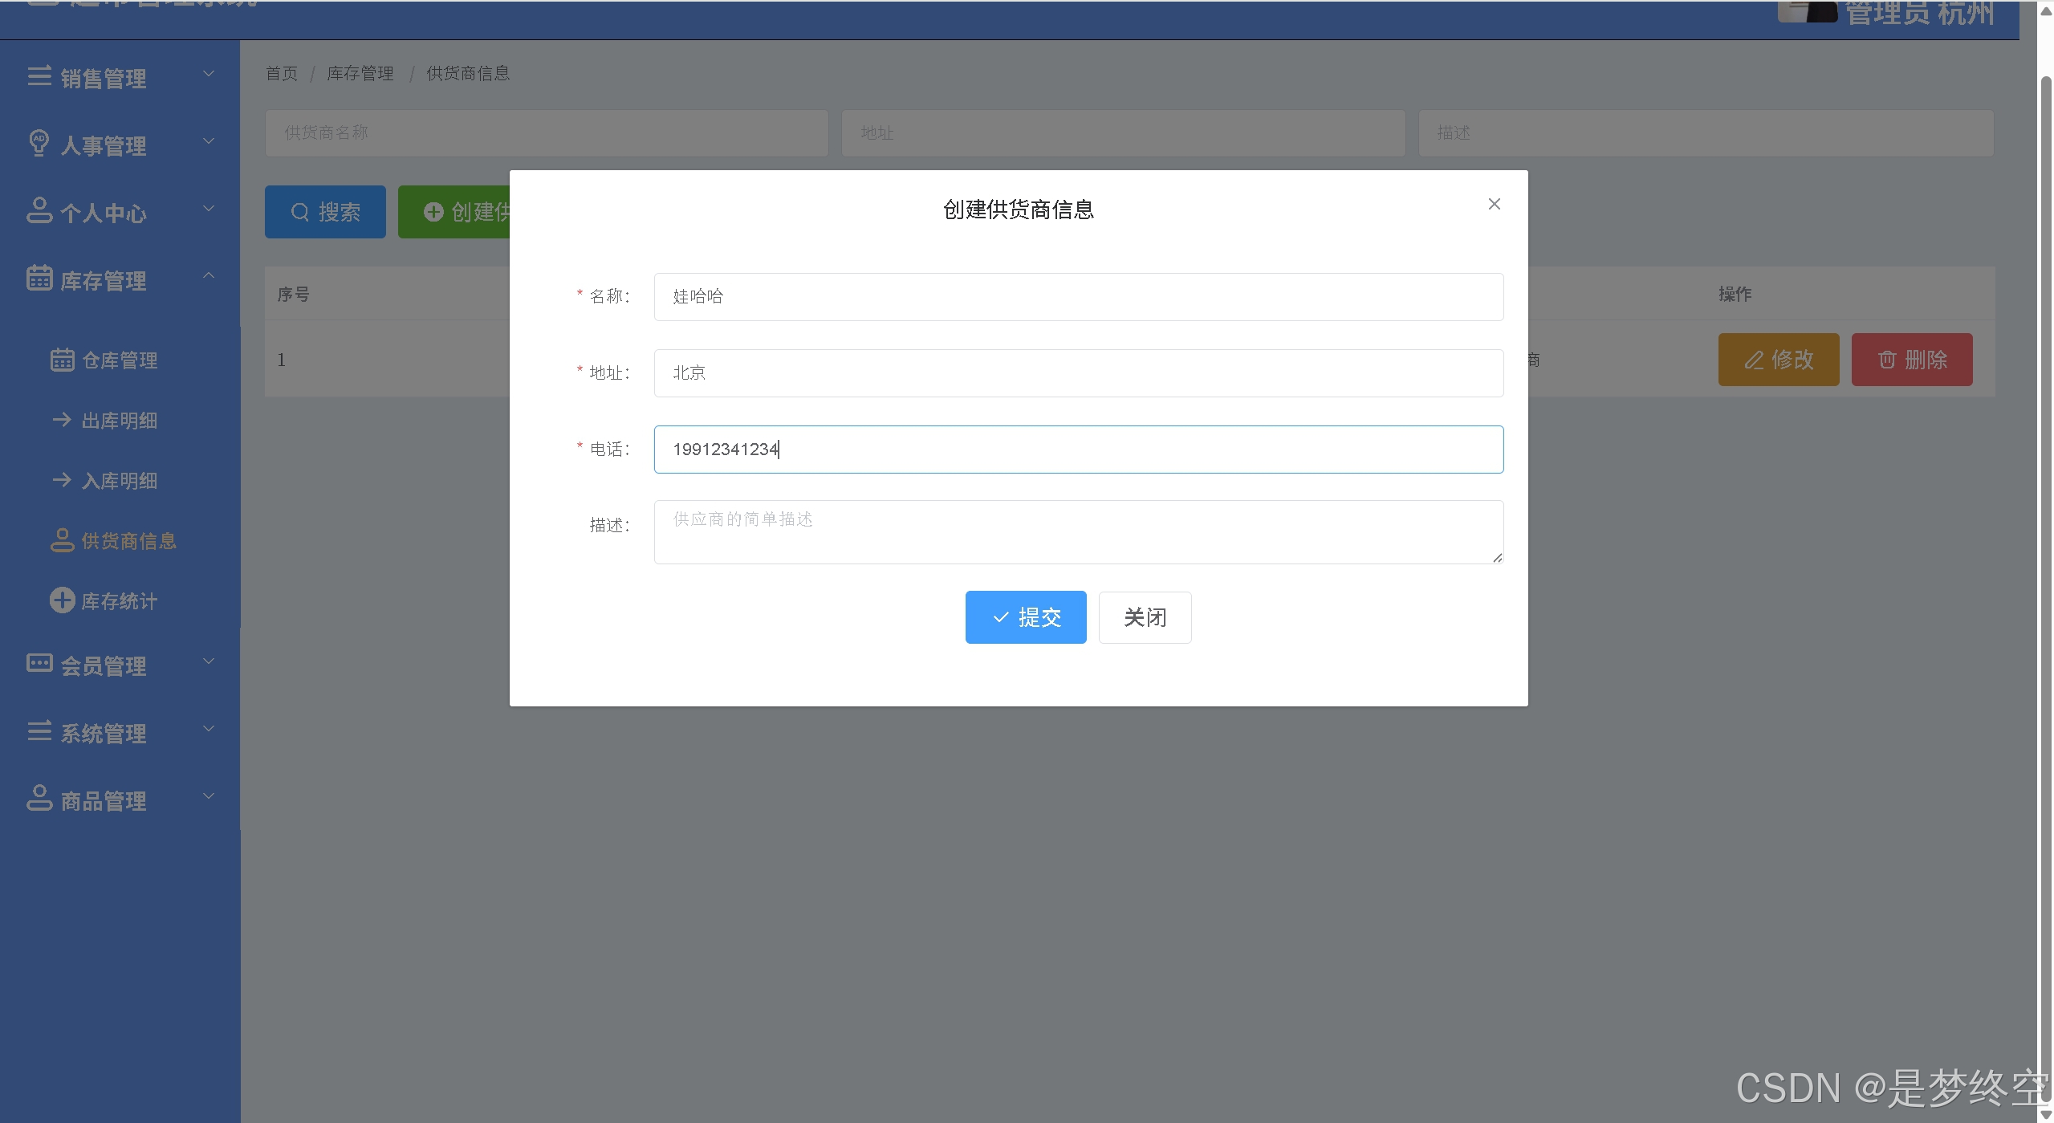Open the 出库明细 submenu item
The height and width of the screenshot is (1123, 2054).
pos(120,421)
